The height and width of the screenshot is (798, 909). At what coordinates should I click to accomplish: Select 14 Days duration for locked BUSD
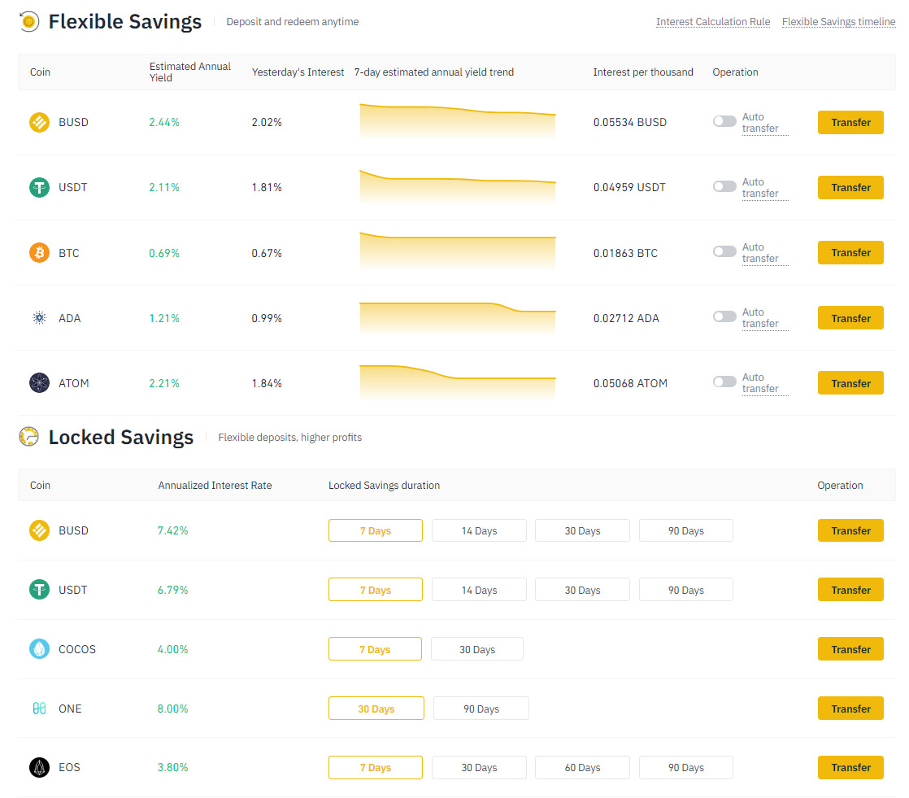(x=480, y=530)
